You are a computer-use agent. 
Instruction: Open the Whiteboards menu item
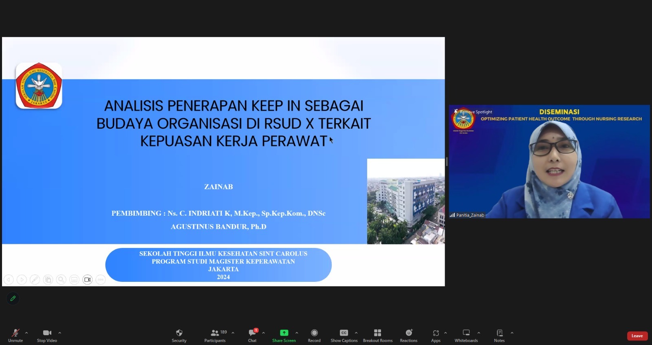pyautogui.click(x=466, y=336)
